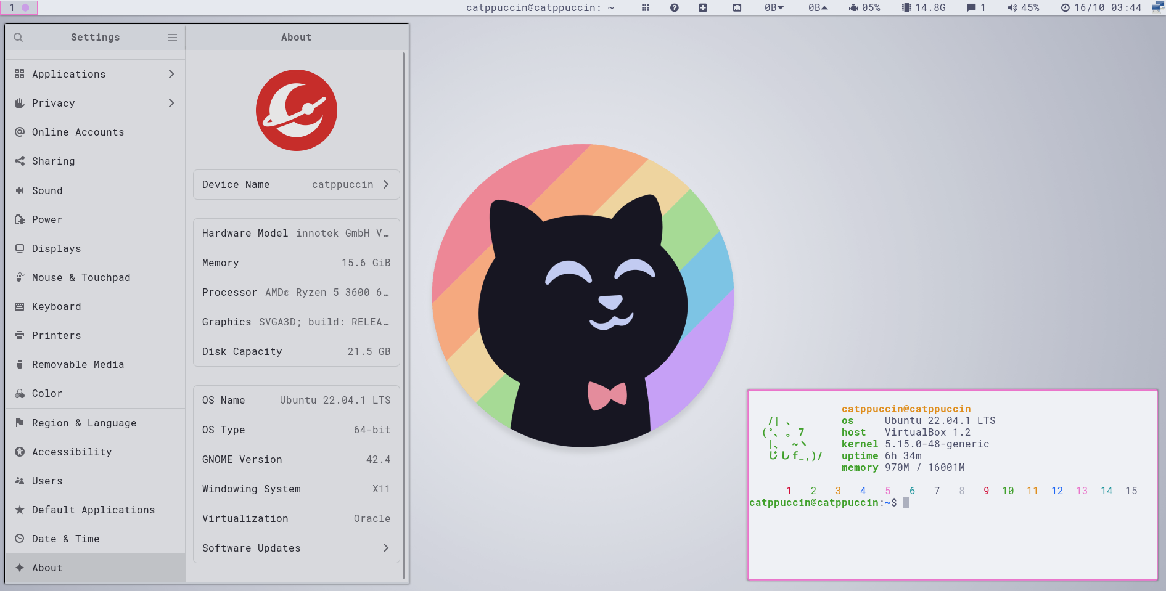Click the Device Name label
The image size is (1166, 591).
236,184
